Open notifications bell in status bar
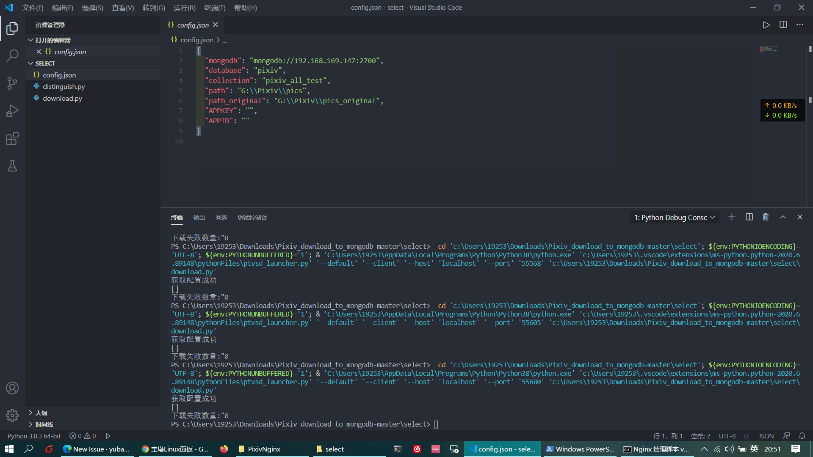The width and height of the screenshot is (813, 457). [x=802, y=436]
